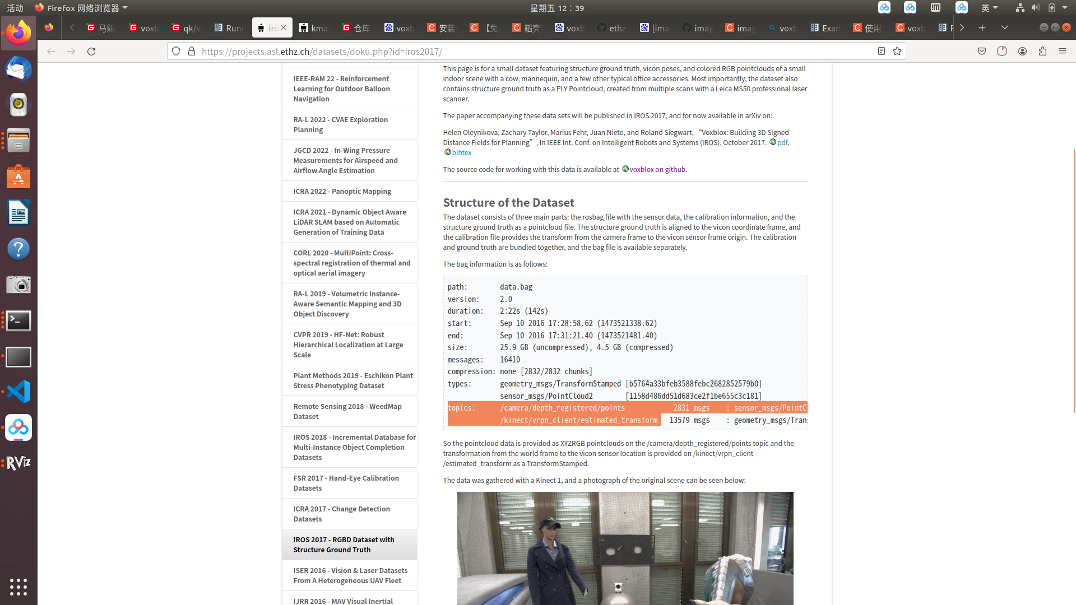Open Firefox hamburger application menu

[x=1063, y=51]
